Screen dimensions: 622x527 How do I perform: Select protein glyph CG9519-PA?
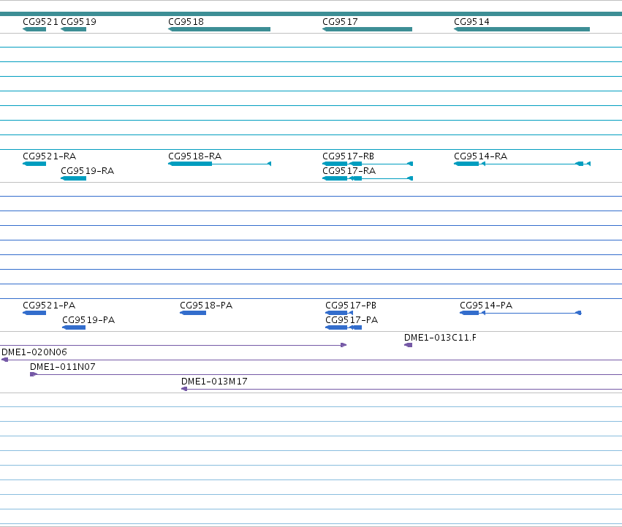click(x=74, y=327)
